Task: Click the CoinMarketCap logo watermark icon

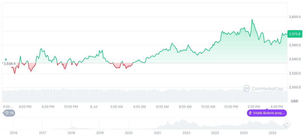Action: point(246,89)
